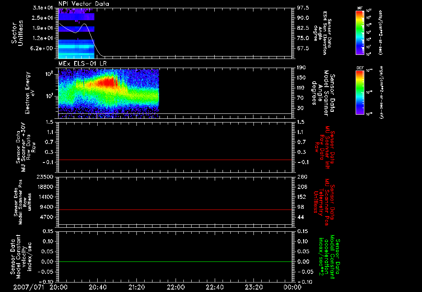422x292 pixels.
Task: Click the 190 scanner angle tick value
Action: (x=301, y=68)
